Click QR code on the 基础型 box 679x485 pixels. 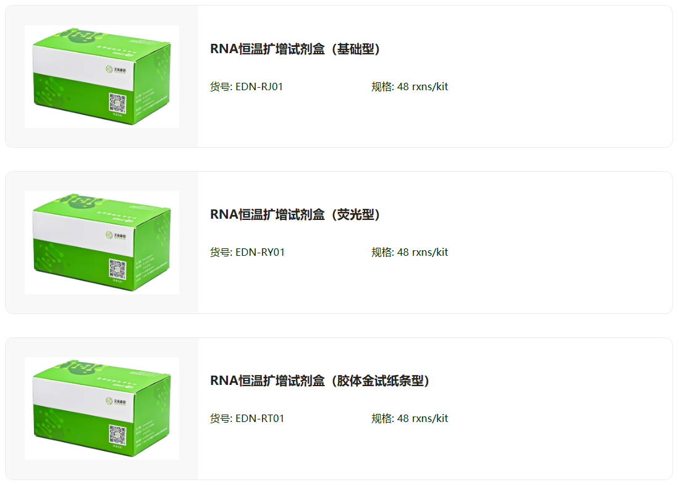pyautogui.click(x=117, y=104)
